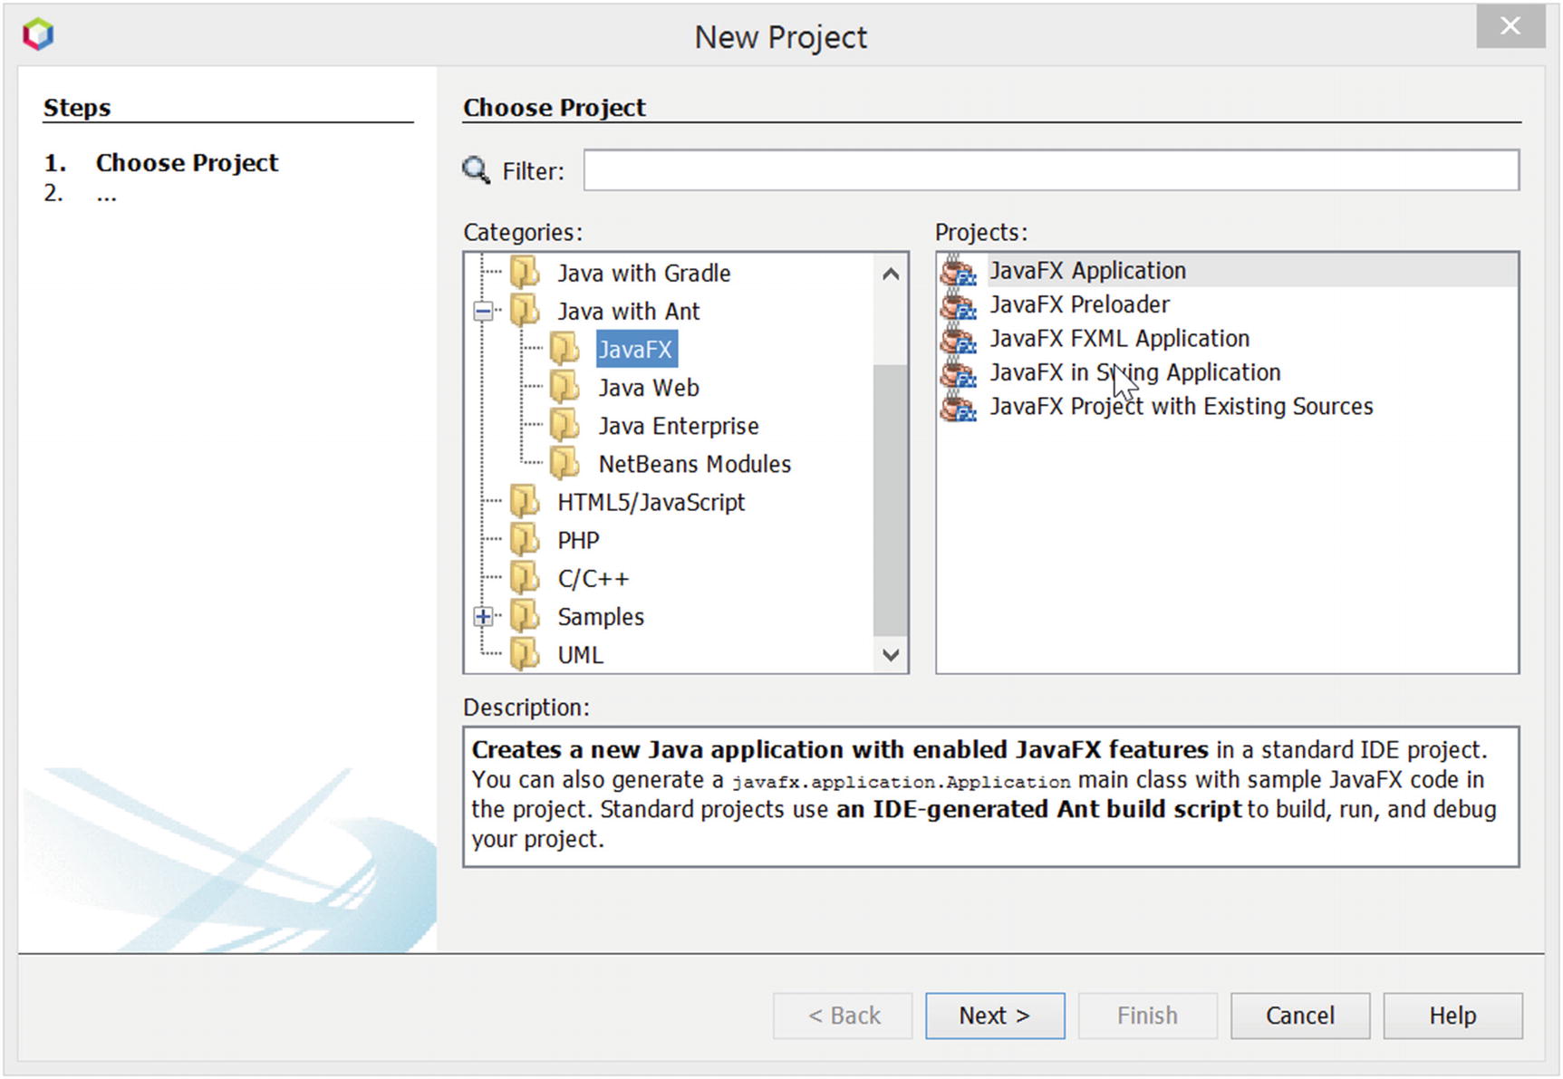Choose JavaFX Preloader project type
Image resolution: width=1563 pixels, height=1079 pixels.
(x=1078, y=304)
